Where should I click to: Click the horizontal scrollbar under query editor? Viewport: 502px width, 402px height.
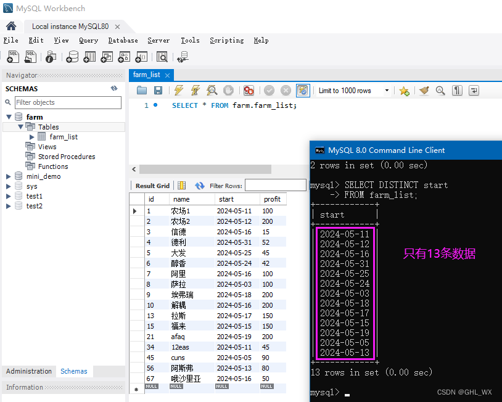205,169
